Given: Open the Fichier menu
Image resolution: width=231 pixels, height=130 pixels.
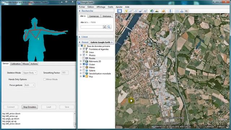Looking at the screenshot, I should click(82, 7).
